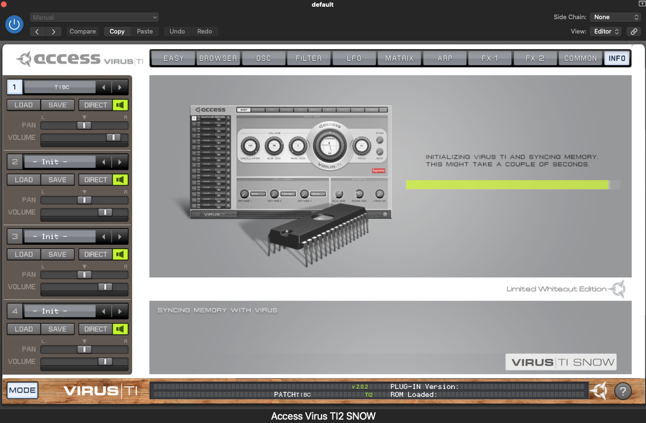Screen dimensions: 646x423
Task: Click the Redo button
Action: point(205,32)
